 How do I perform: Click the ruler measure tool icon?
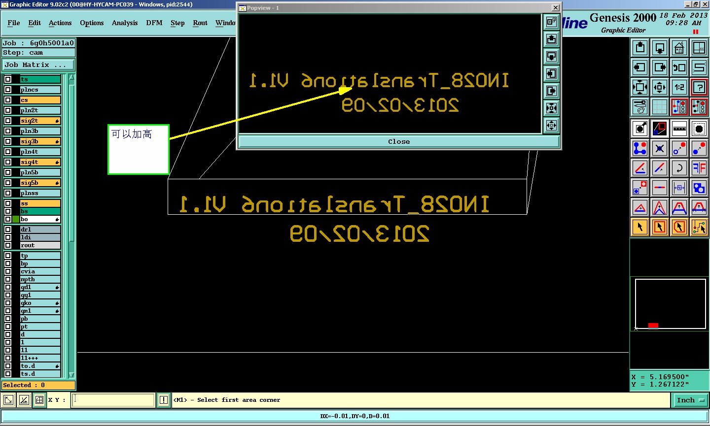point(679,129)
